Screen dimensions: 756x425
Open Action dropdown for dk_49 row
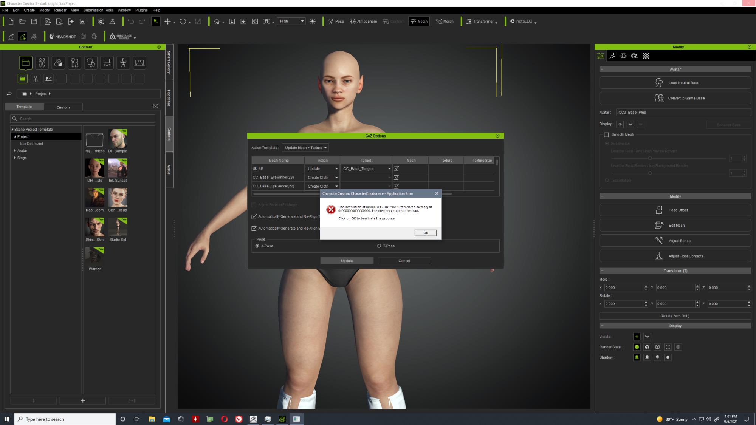322,168
